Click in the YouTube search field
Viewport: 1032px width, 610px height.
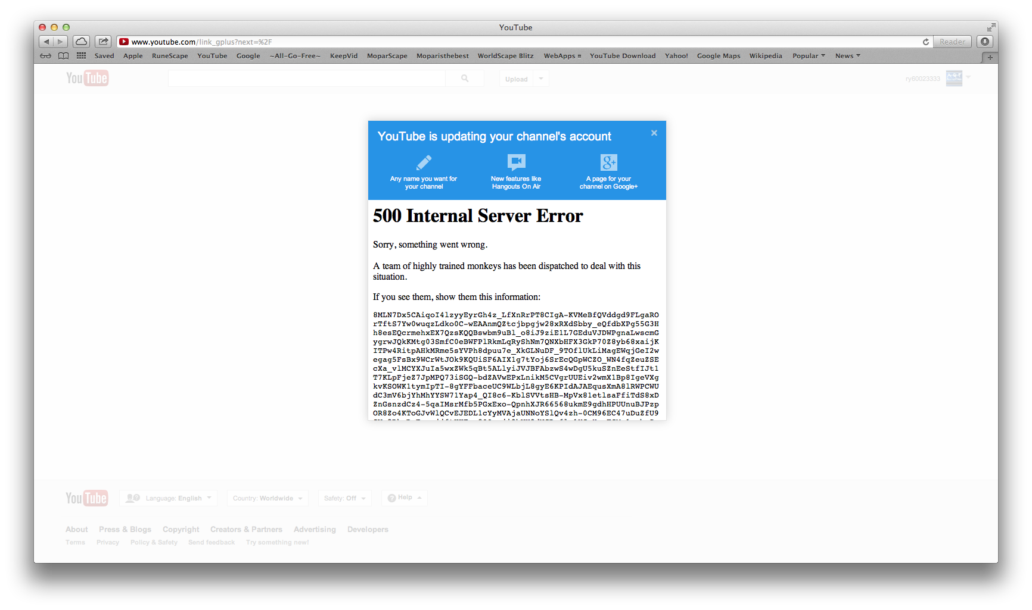[306, 79]
